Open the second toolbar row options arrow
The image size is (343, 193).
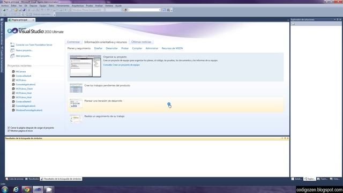[x=54, y=14]
